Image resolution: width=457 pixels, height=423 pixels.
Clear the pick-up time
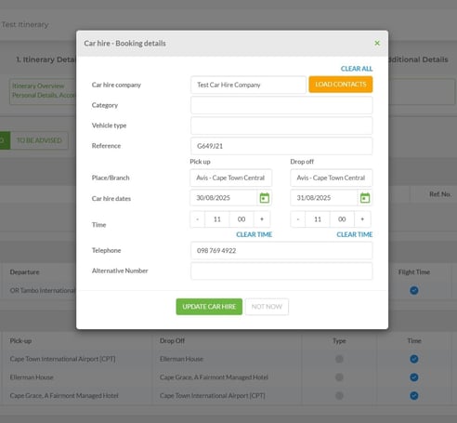pos(254,234)
